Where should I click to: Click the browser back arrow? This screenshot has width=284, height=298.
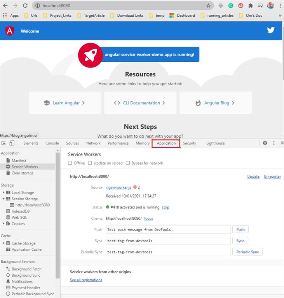[x=5, y=6]
